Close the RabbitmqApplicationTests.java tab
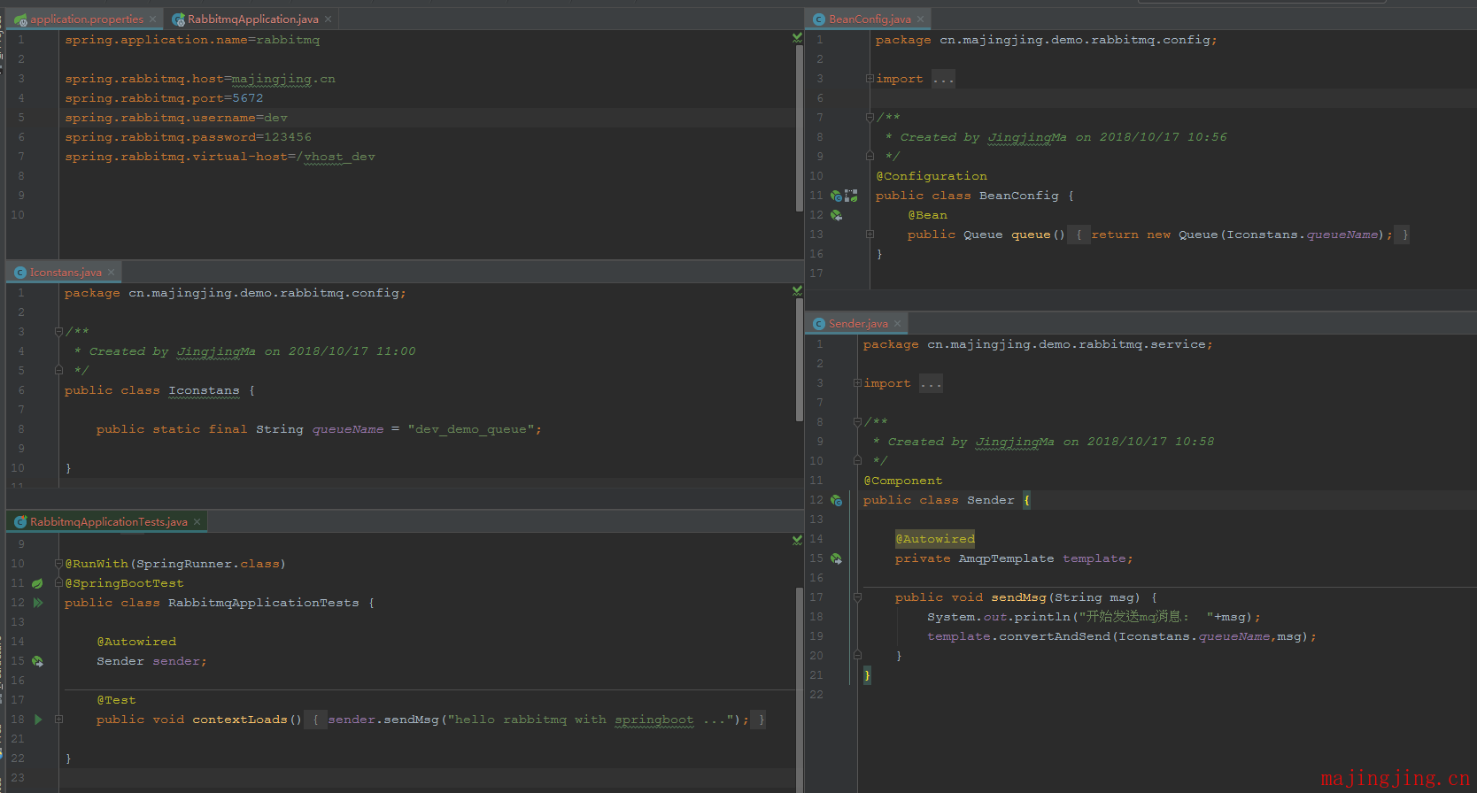 click(x=197, y=521)
